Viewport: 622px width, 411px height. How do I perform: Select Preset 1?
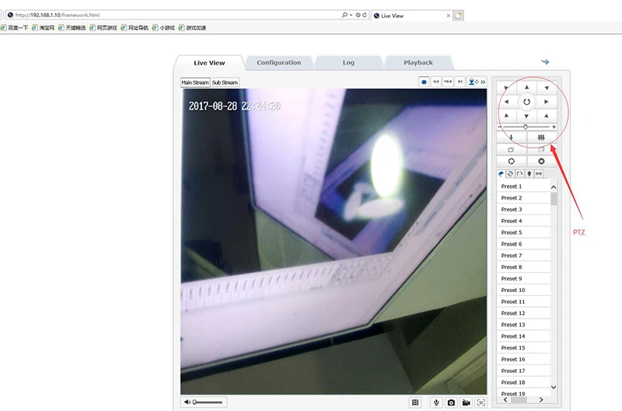[523, 186]
